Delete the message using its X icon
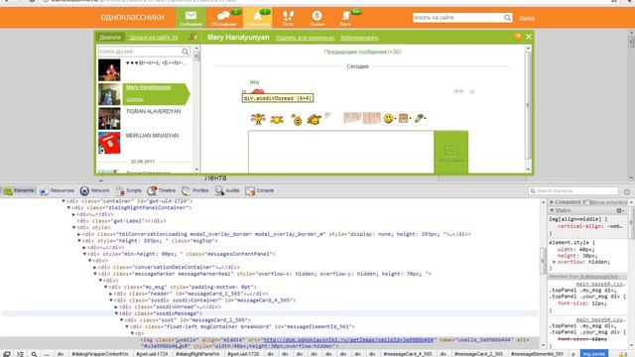This screenshot has height=357, width=635. click(472, 92)
